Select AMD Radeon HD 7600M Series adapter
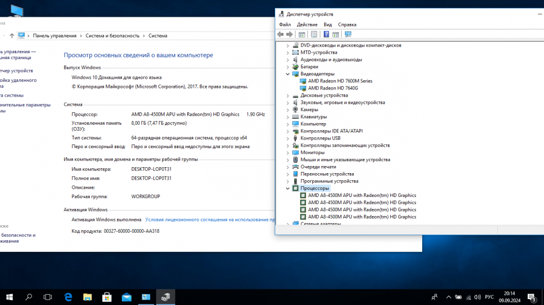 click(340, 81)
